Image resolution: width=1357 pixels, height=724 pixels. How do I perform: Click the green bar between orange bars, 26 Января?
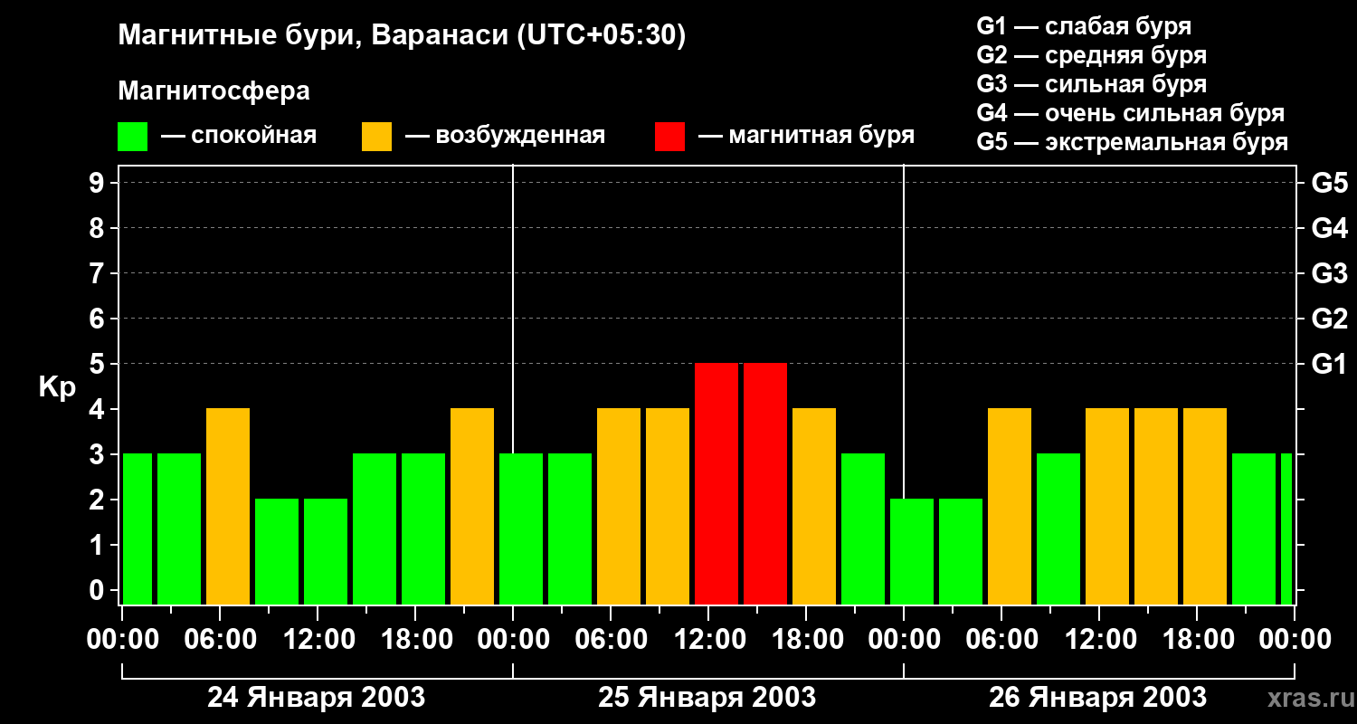coord(1058,529)
